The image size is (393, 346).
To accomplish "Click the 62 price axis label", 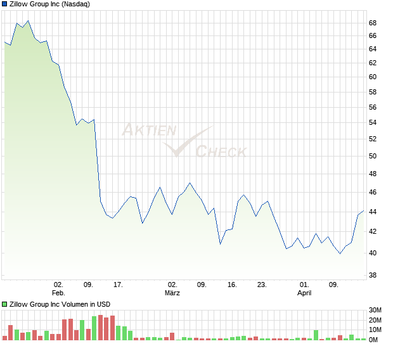I will point(373,63).
